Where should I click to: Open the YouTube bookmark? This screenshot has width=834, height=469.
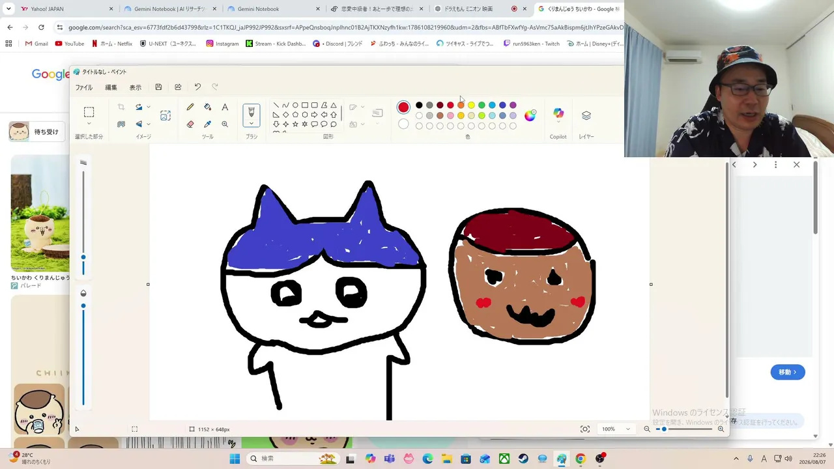point(70,44)
